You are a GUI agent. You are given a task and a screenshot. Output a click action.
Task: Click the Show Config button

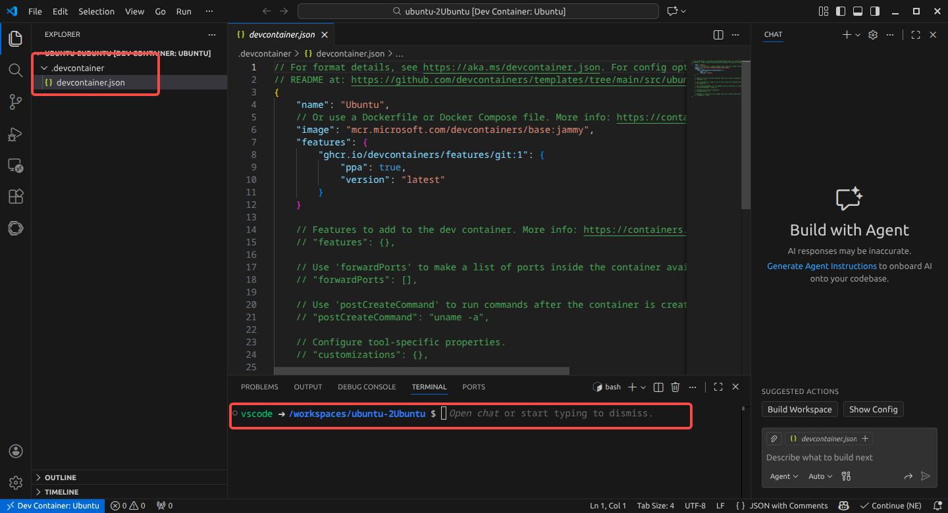[x=873, y=409]
